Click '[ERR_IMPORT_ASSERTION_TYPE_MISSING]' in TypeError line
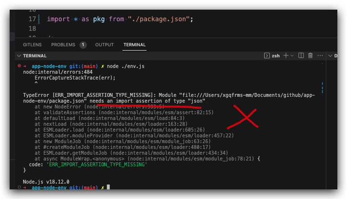 coord(104,95)
